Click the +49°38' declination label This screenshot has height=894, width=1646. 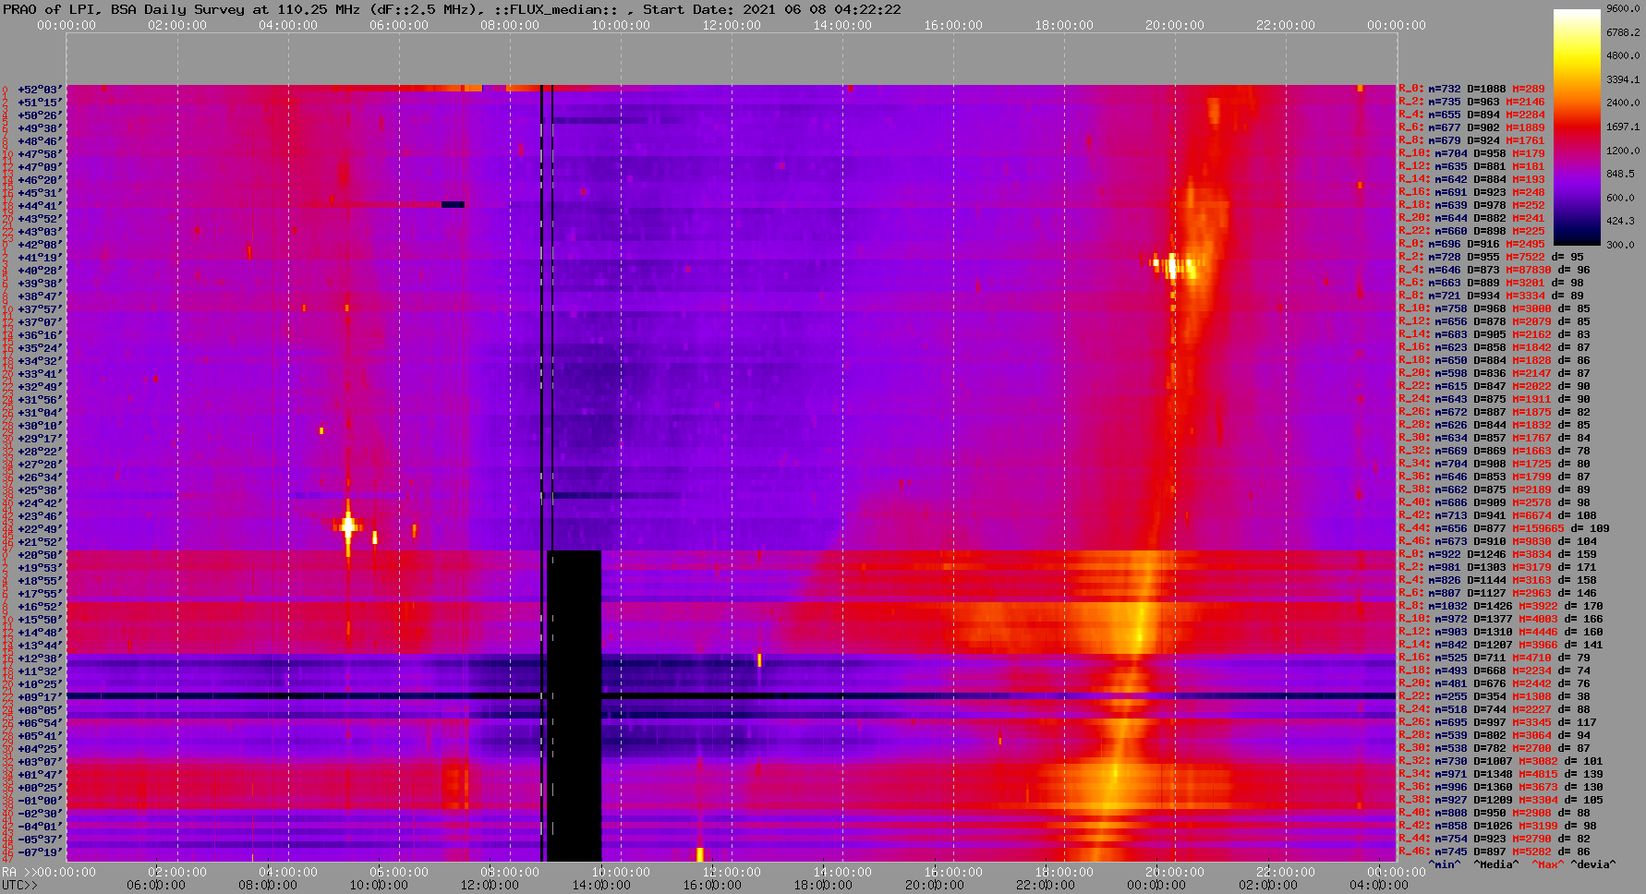[40, 128]
